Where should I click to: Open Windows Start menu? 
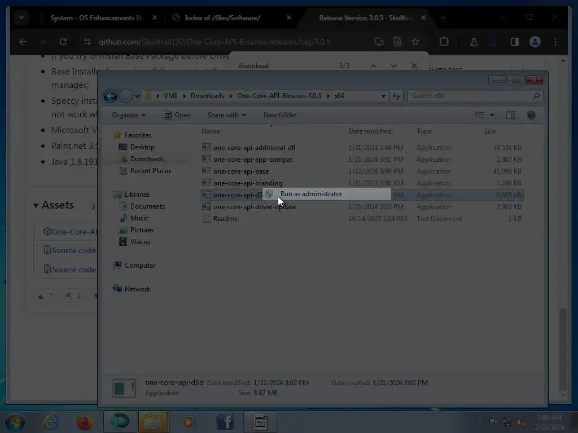coord(14,422)
